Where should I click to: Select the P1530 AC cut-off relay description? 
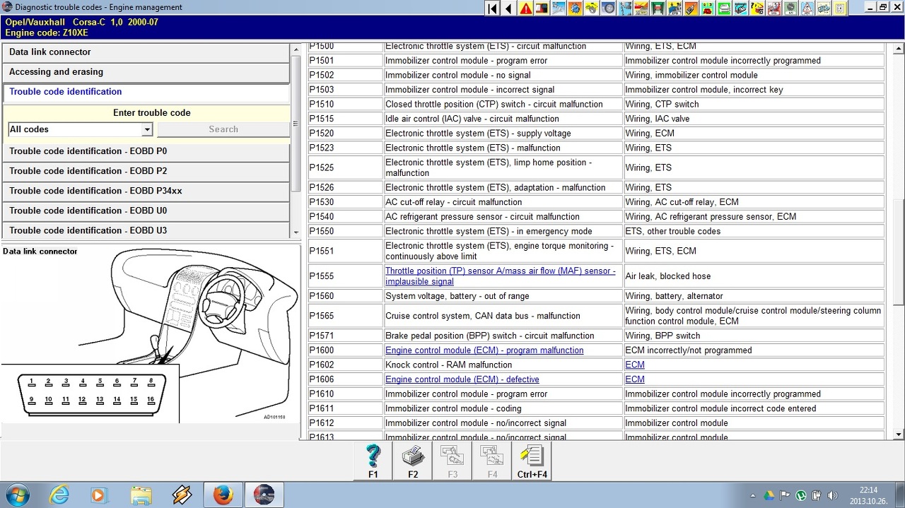pos(503,202)
